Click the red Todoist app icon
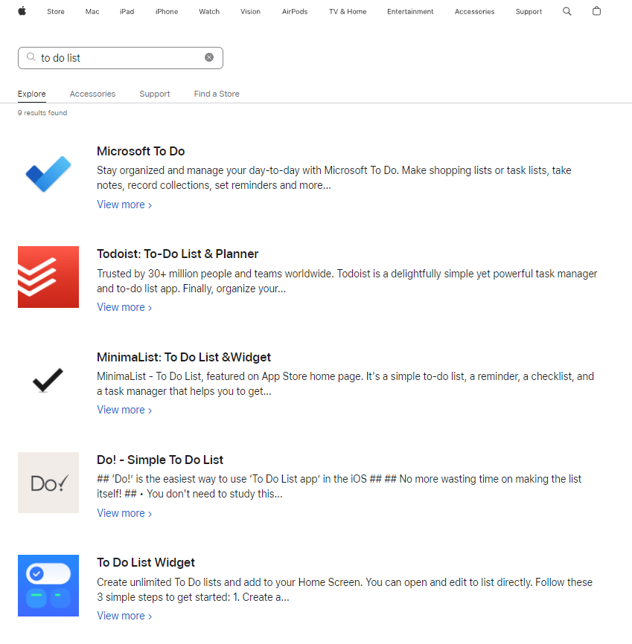The height and width of the screenshot is (644, 632). click(x=48, y=277)
